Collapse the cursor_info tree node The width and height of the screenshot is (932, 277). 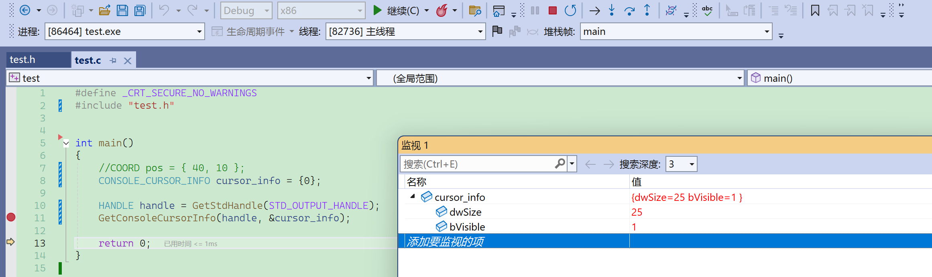coord(413,196)
